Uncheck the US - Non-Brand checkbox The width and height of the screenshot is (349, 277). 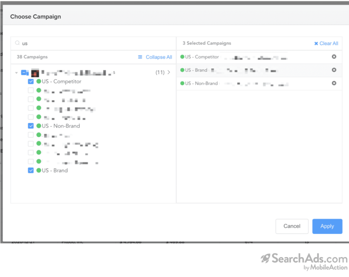[31, 126]
